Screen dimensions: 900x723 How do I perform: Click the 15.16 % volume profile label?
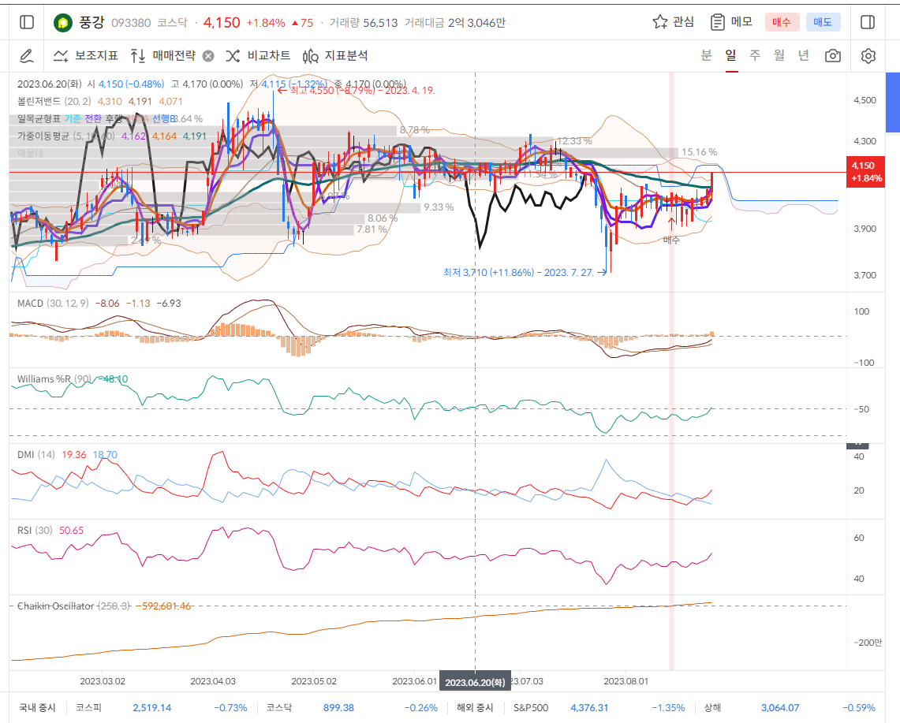click(x=699, y=152)
